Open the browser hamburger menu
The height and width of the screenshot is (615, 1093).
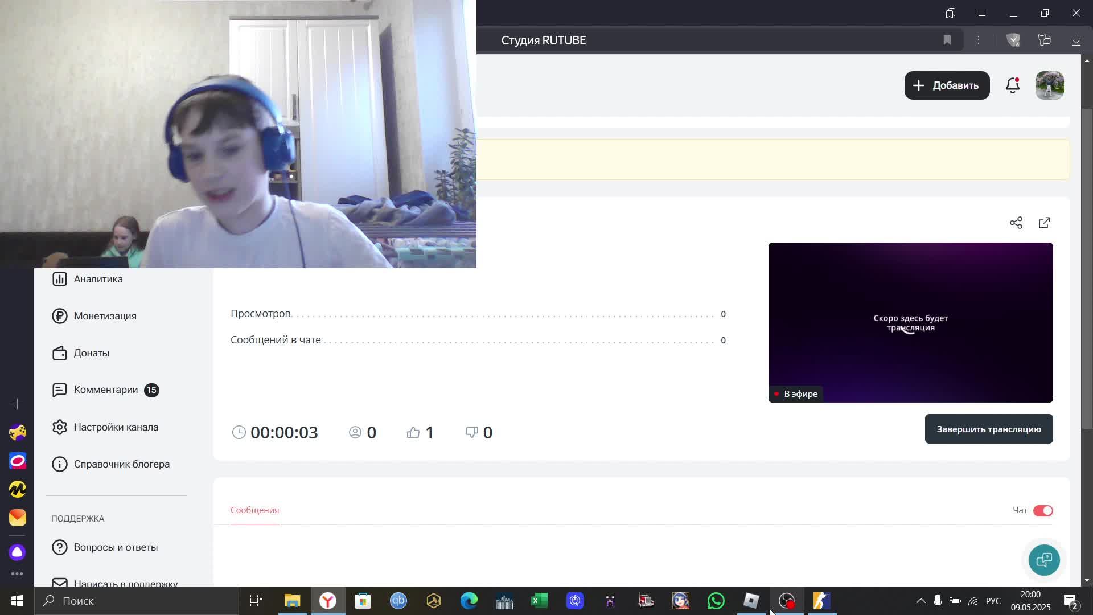point(982,13)
